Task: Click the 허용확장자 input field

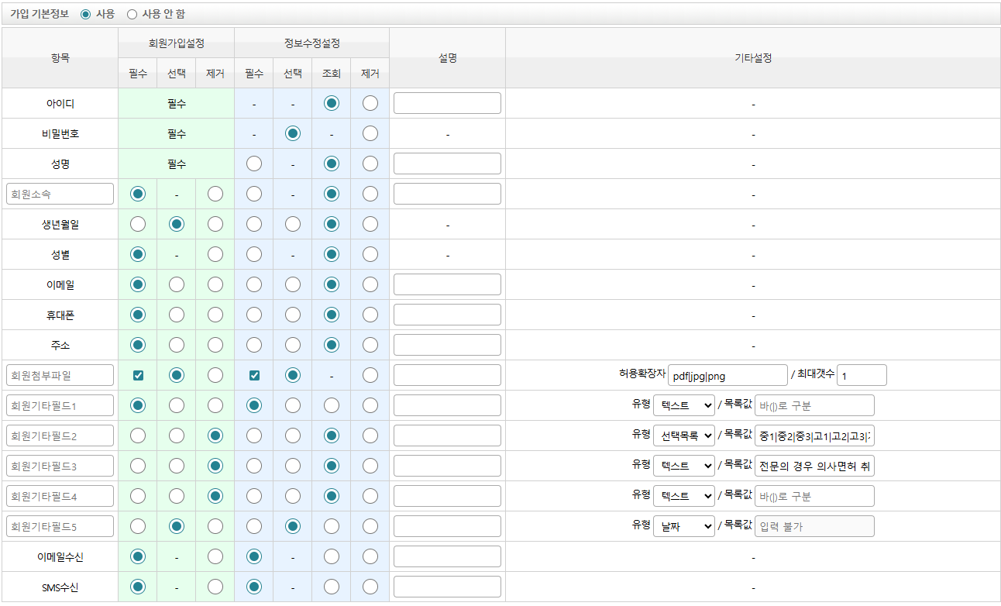Action: tap(727, 376)
